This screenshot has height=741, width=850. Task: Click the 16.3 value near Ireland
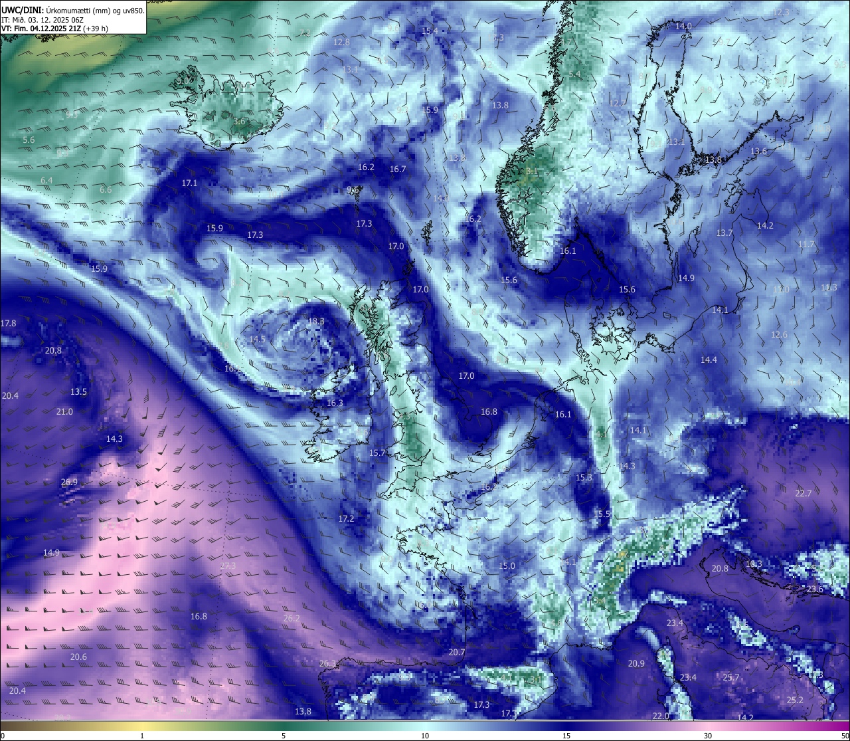coord(335,403)
